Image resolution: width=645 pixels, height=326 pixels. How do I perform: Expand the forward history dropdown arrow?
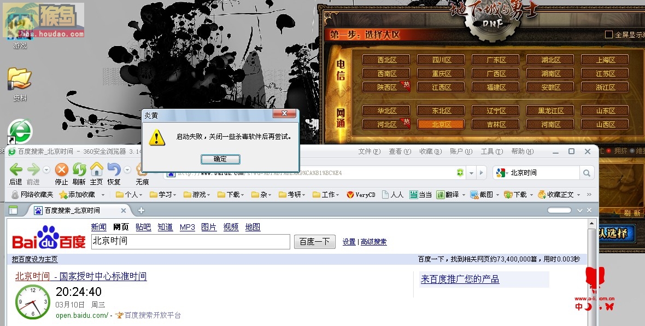(46, 169)
